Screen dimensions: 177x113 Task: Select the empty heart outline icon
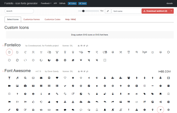coord(65,78)
